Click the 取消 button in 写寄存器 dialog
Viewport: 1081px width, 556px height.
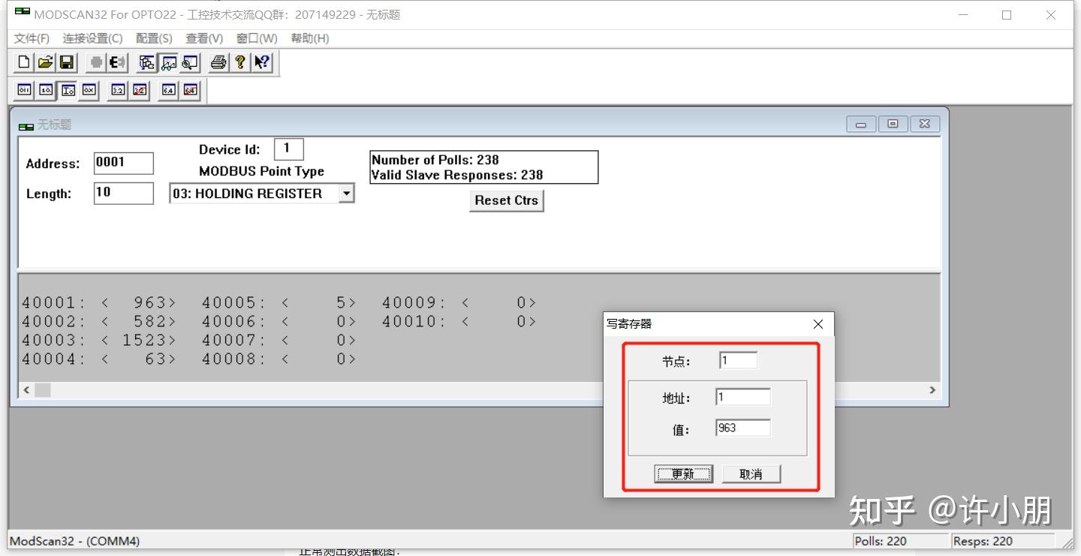pos(751,473)
